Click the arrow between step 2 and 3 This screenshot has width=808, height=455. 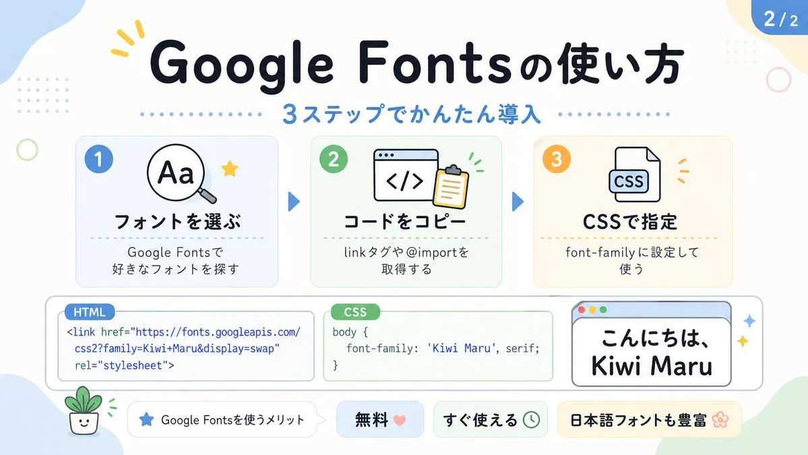click(518, 202)
